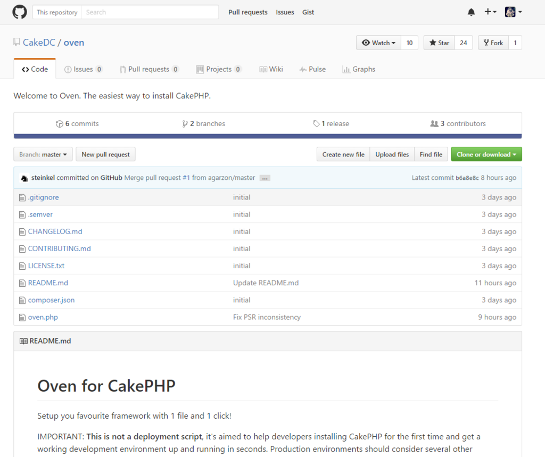Click the CONTRIBUTING.md file icon
This screenshot has width=545, height=457.
[x=22, y=249]
